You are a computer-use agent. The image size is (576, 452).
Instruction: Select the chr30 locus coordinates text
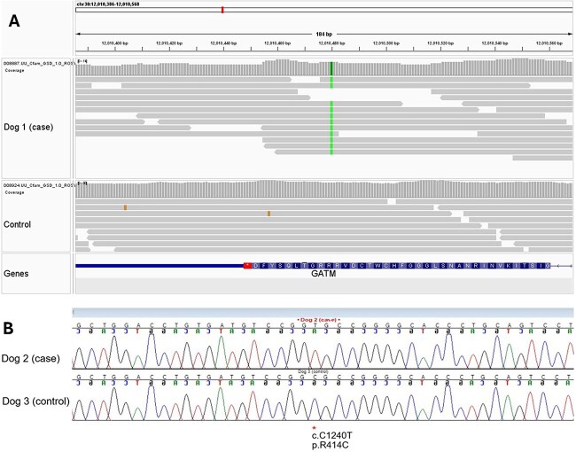coord(108,4)
